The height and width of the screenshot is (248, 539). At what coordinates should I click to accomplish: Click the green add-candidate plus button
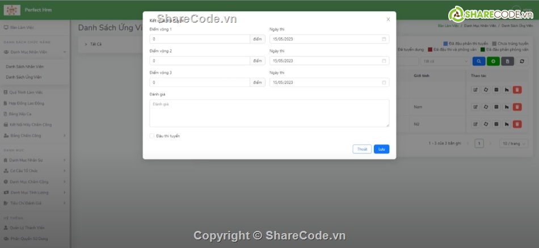[x=493, y=61]
